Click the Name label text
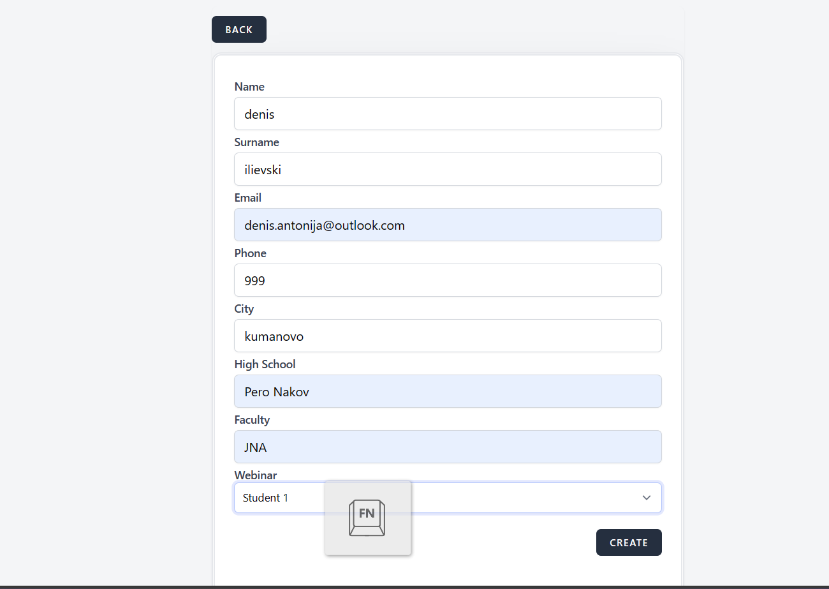 [249, 87]
